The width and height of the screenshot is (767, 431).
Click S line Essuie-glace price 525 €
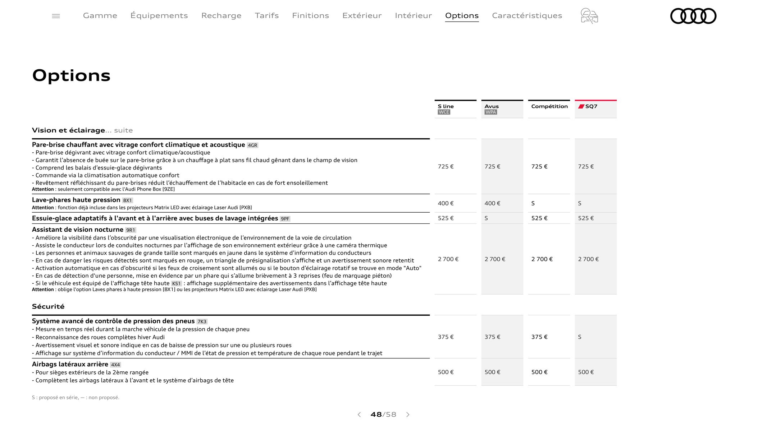[446, 218]
